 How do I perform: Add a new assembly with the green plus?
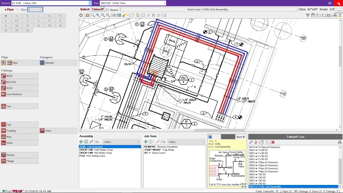pyautogui.click(x=81, y=142)
